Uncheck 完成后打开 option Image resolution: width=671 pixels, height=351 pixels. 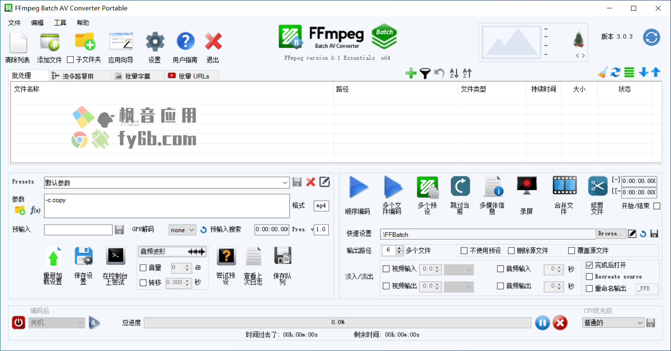589,265
